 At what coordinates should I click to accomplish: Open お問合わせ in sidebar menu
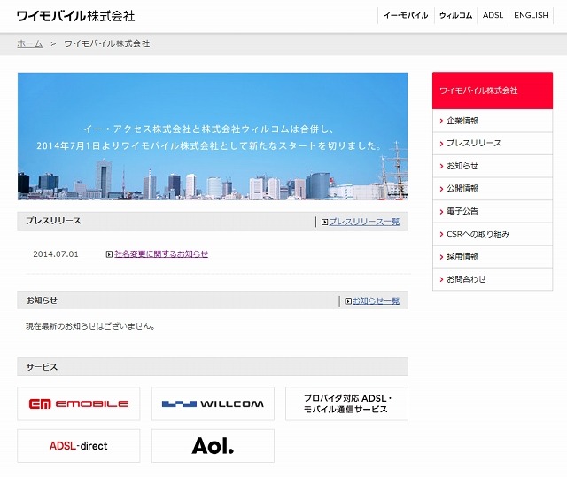click(x=493, y=279)
